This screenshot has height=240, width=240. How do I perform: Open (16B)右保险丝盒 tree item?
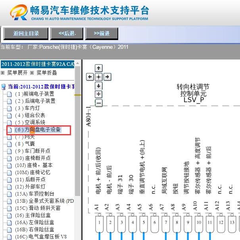[35, 230]
